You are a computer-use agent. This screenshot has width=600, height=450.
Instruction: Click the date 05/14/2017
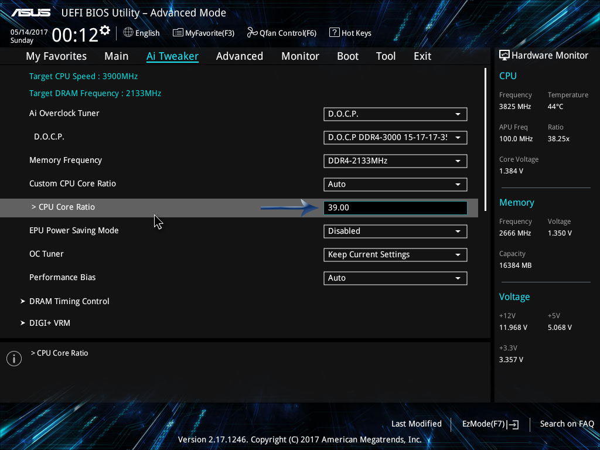(x=29, y=32)
